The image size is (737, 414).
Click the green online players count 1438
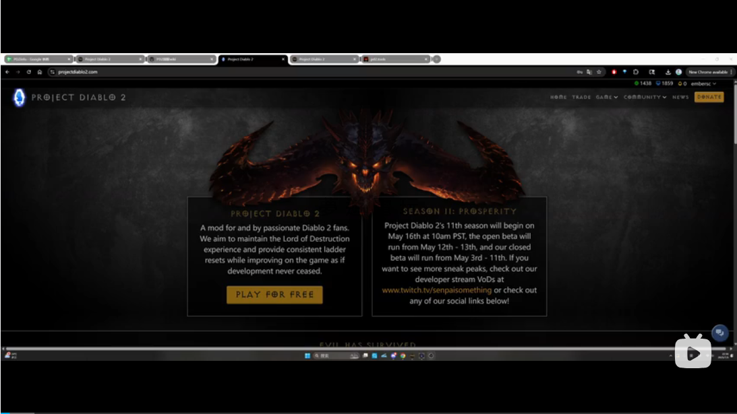(x=643, y=83)
